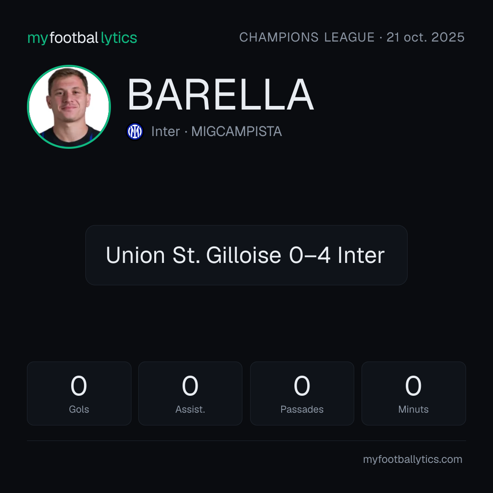The height and width of the screenshot is (493, 493).
Task: Click the Inter team name next to crest
Action: pos(166,131)
